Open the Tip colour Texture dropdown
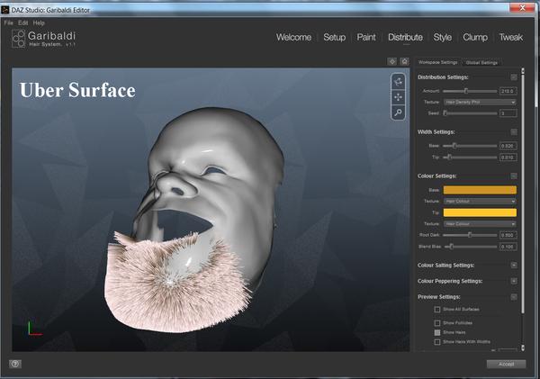The image size is (540, 379). 480,224
